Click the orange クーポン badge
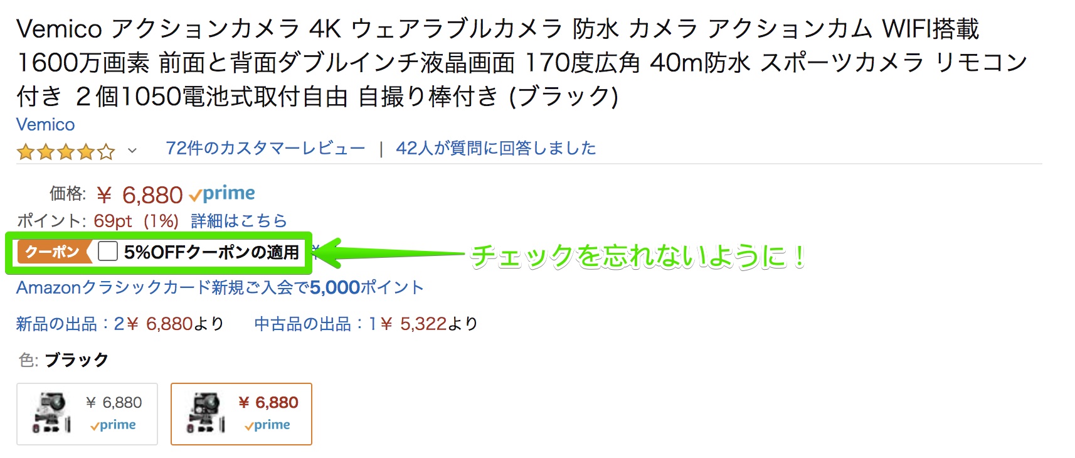The width and height of the screenshot is (1075, 458). 53,252
